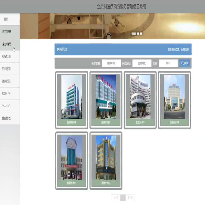The width and height of the screenshot is (205, 205).
Task: Go to 核酸检测 menu item
Action: click(10, 56)
